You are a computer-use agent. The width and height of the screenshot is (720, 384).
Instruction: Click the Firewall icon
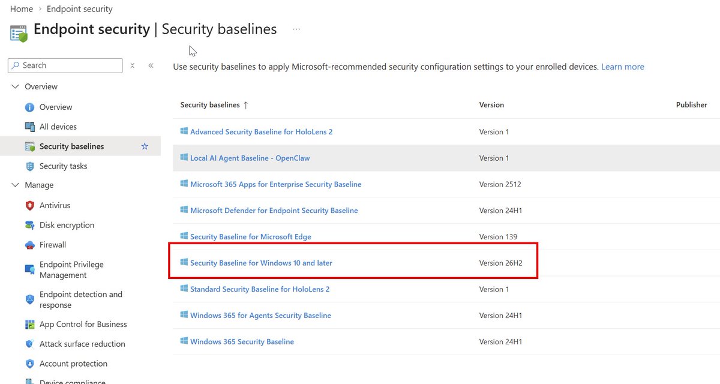click(30, 245)
